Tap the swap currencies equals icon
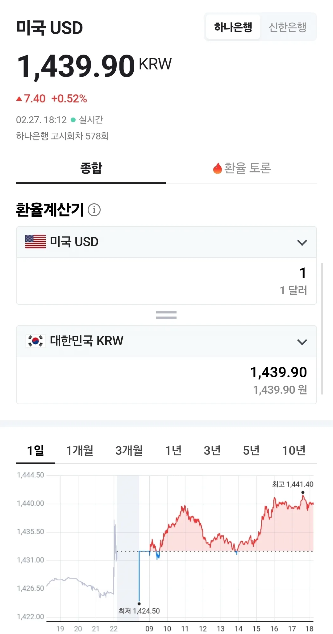This screenshot has height=634, width=333. point(166,315)
